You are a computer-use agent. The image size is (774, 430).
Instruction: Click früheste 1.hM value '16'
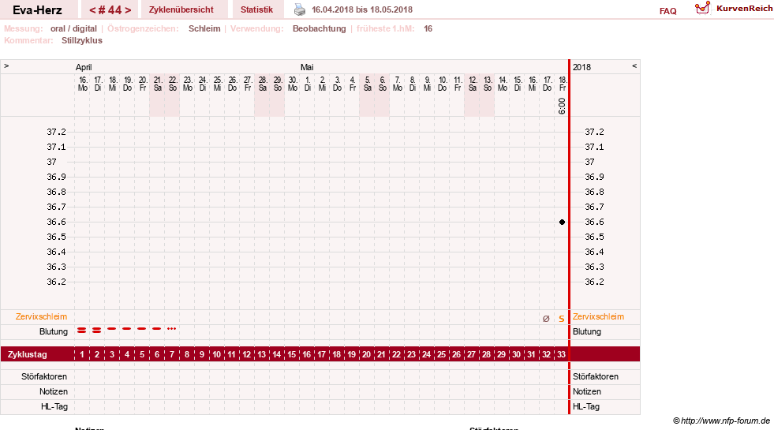point(428,28)
